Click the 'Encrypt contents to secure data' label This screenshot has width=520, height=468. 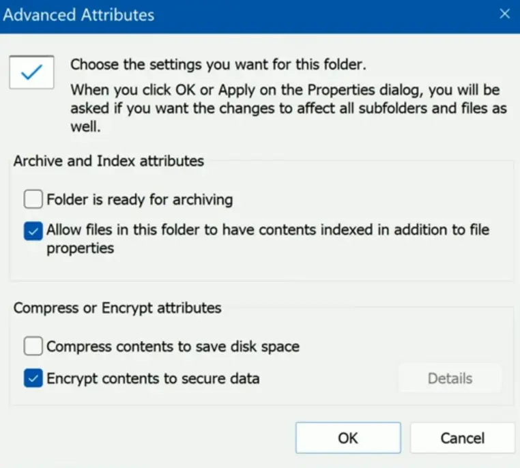[x=153, y=378]
